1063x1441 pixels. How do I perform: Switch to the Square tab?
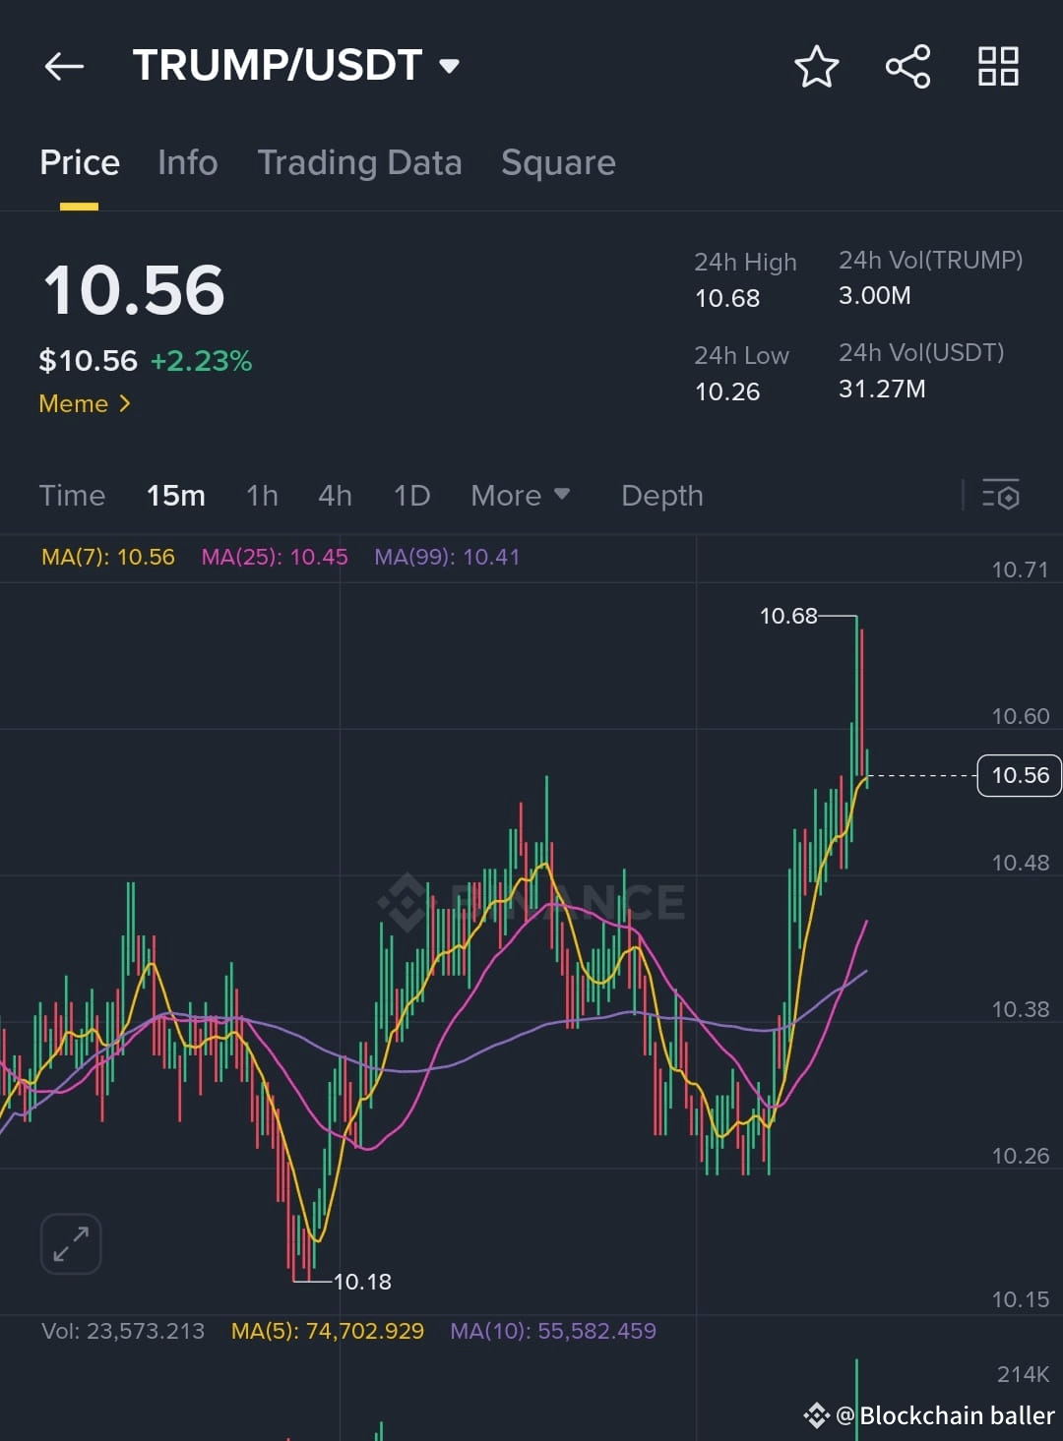558,162
